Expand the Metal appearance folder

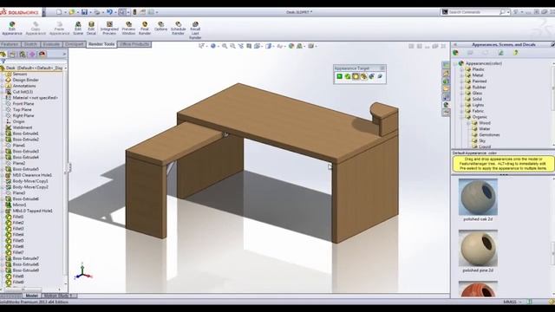click(461, 75)
